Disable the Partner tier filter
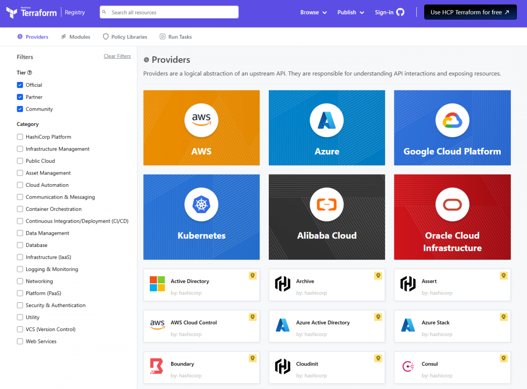 [20, 97]
